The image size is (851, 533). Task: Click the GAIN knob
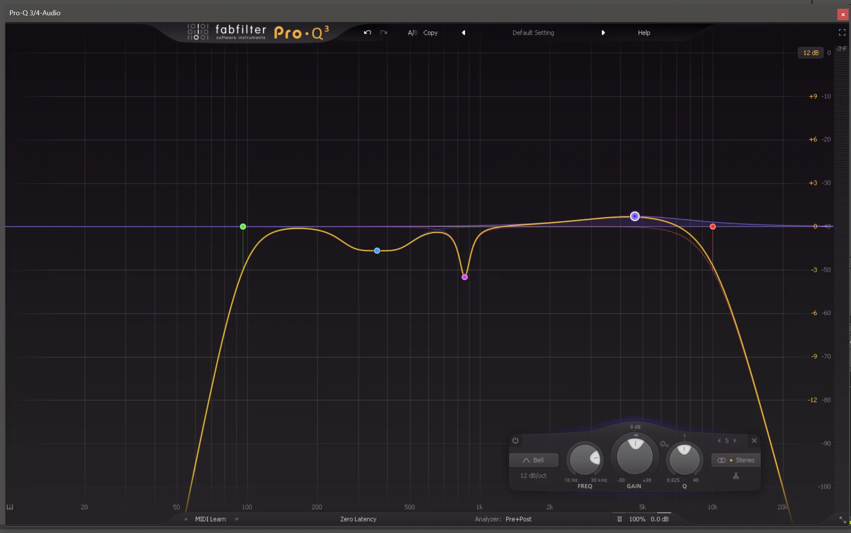coord(635,456)
